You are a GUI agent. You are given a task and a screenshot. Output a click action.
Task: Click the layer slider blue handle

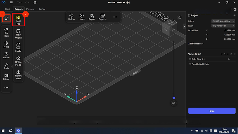[174, 98]
